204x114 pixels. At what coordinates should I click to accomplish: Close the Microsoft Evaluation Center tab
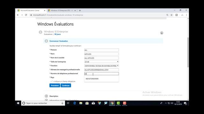tap(45, 10)
